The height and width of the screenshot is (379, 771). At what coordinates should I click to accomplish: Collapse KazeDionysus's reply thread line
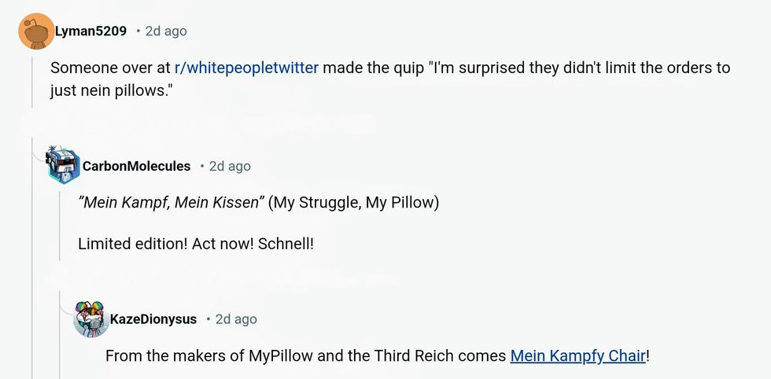[x=88, y=358]
